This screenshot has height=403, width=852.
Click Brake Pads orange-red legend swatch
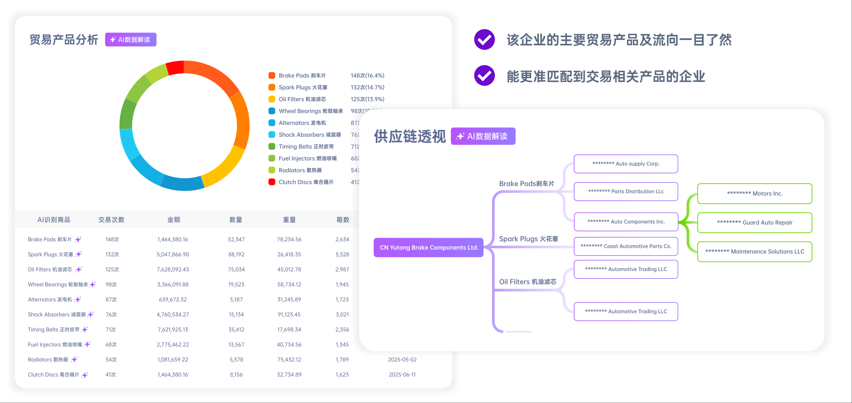(x=272, y=76)
